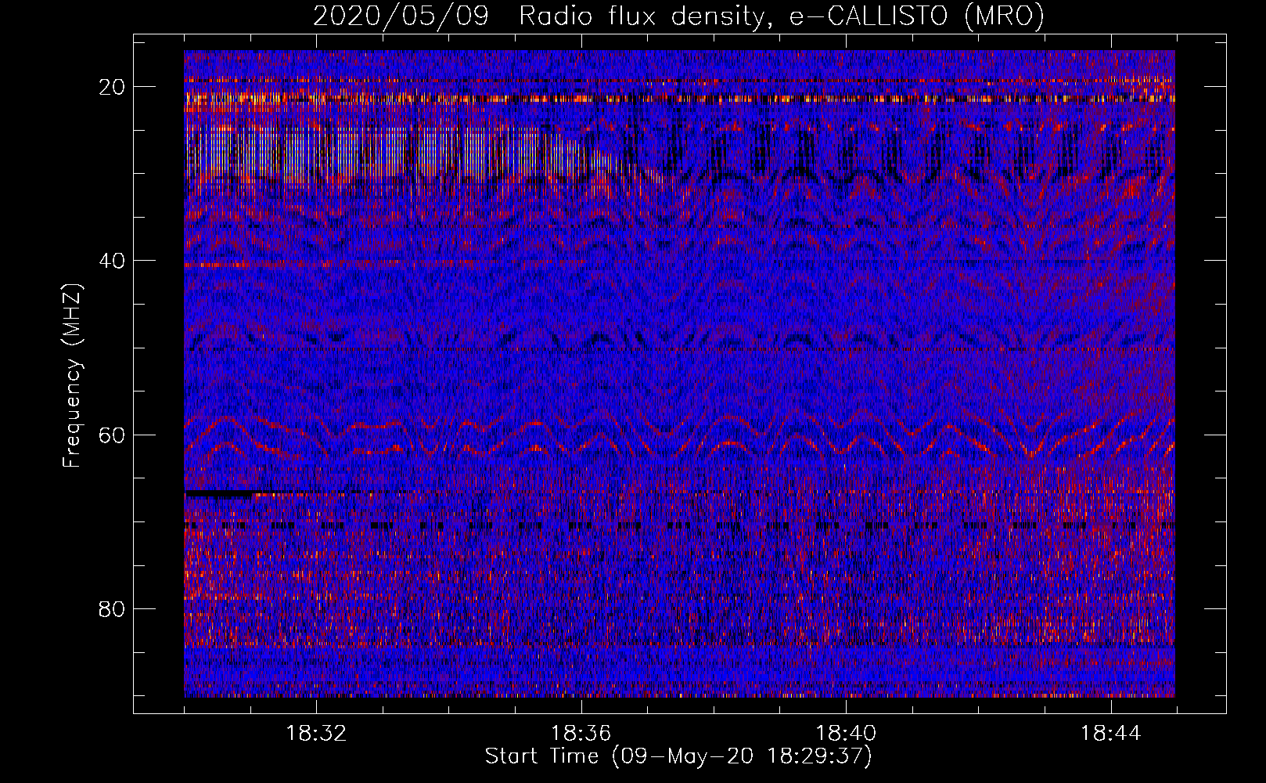This screenshot has width=1266, height=783.
Task: Click the 60 frequency tick label
Action: (112, 435)
